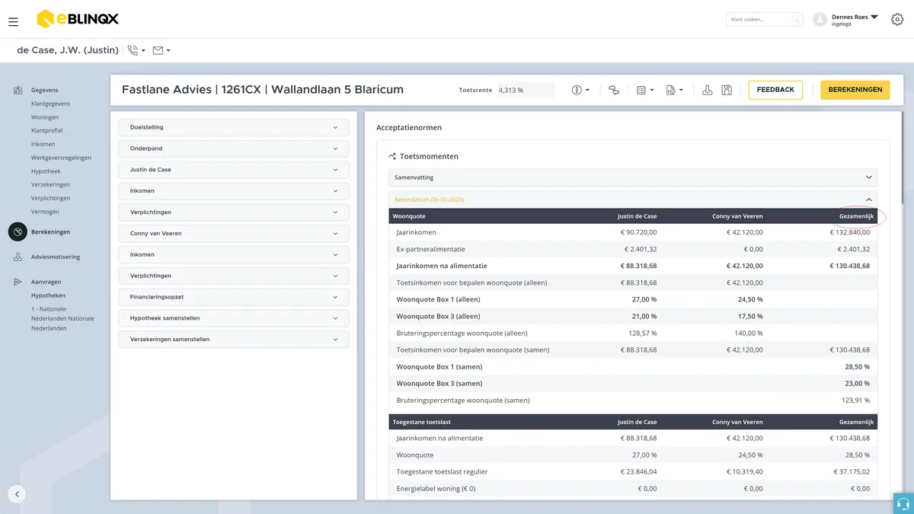
Task: Expand the Financieringsopzet section
Action: click(x=234, y=297)
